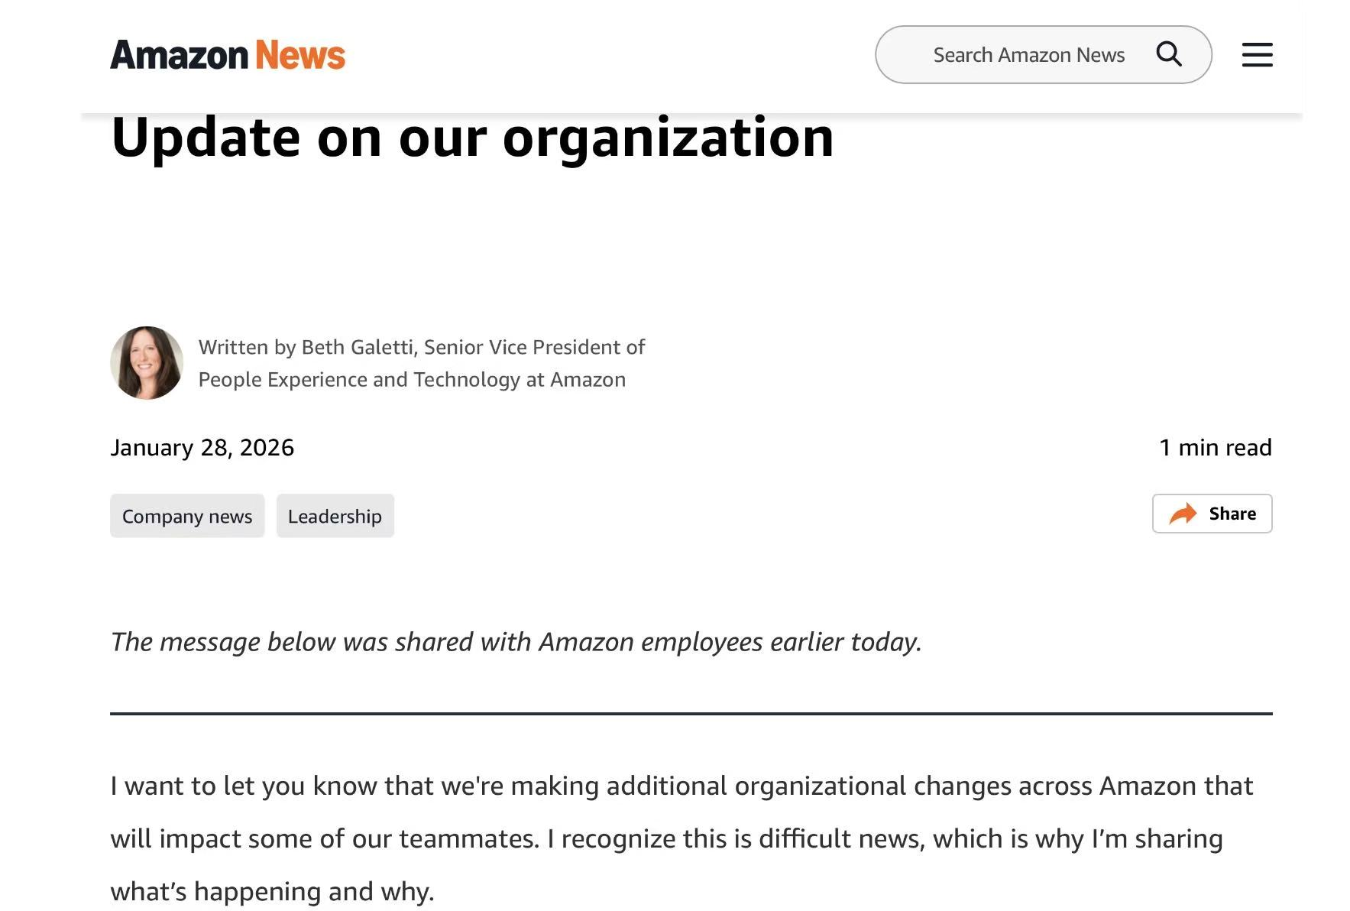Click the italic employee message note
The height and width of the screenshot is (911, 1350).
(516, 642)
